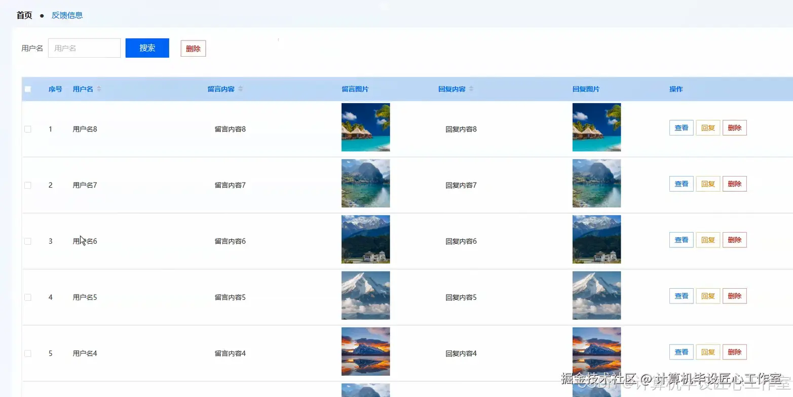Screen dimensions: 793x397
Task: Click the 操作 column header
Action: [x=676, y=89]
